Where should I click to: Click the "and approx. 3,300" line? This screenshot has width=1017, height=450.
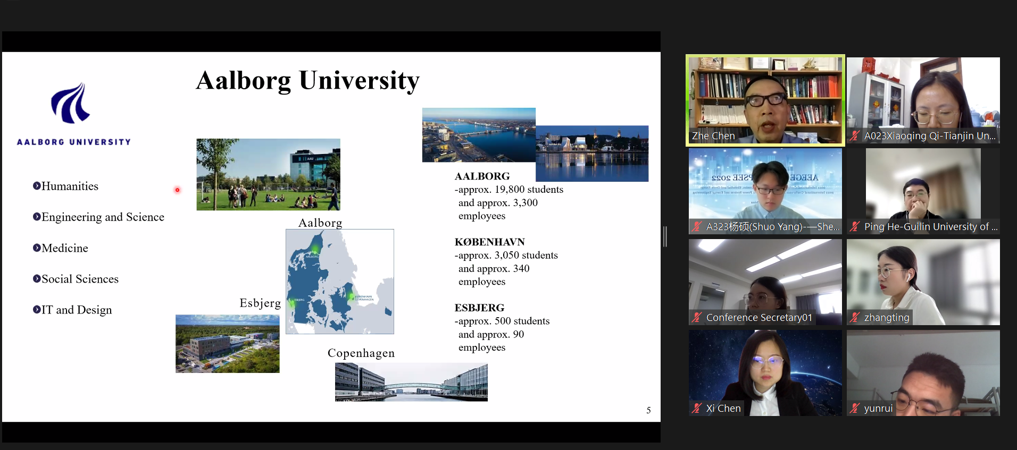(x=498, y=202)
